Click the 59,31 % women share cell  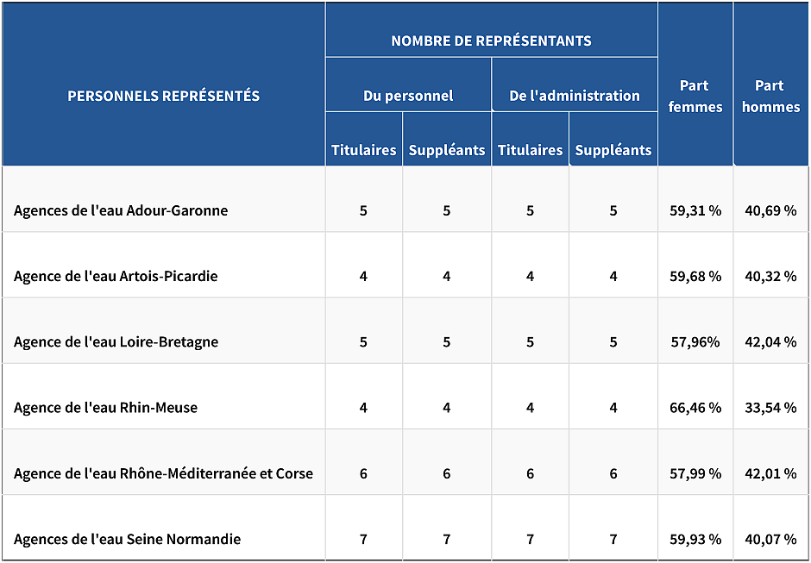tap(695, 210)
